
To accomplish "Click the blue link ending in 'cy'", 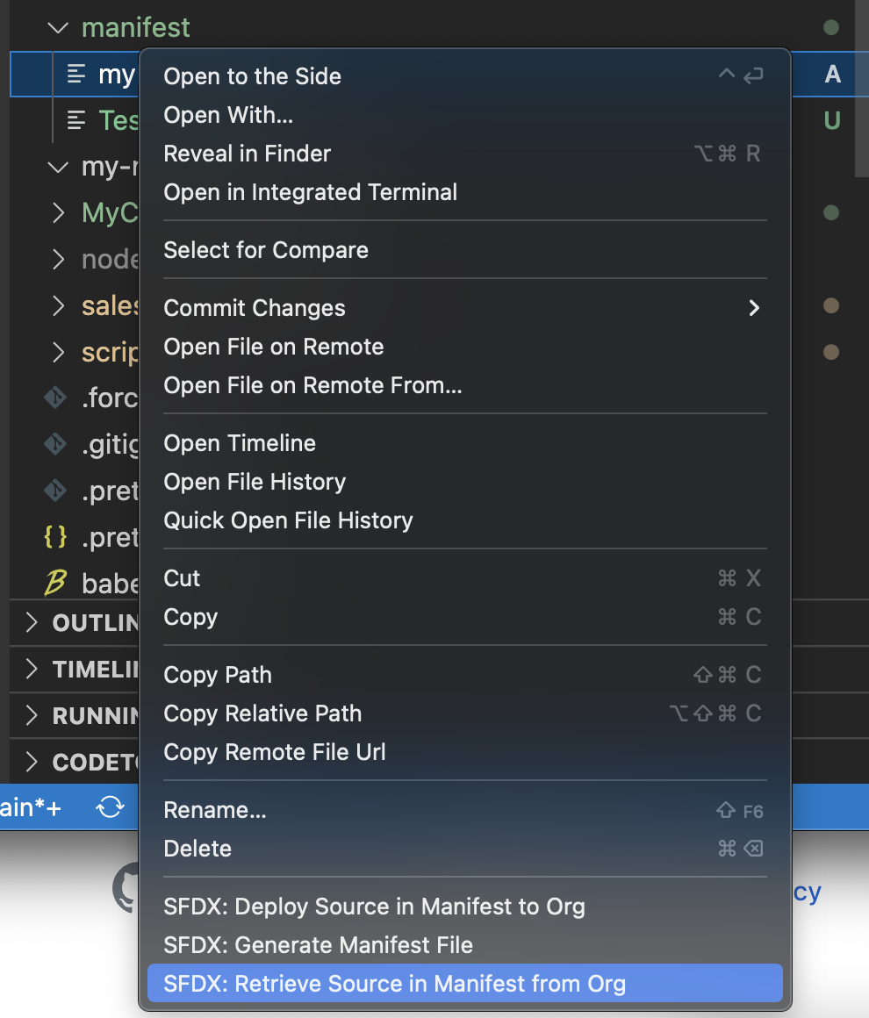I will (808, 892).
